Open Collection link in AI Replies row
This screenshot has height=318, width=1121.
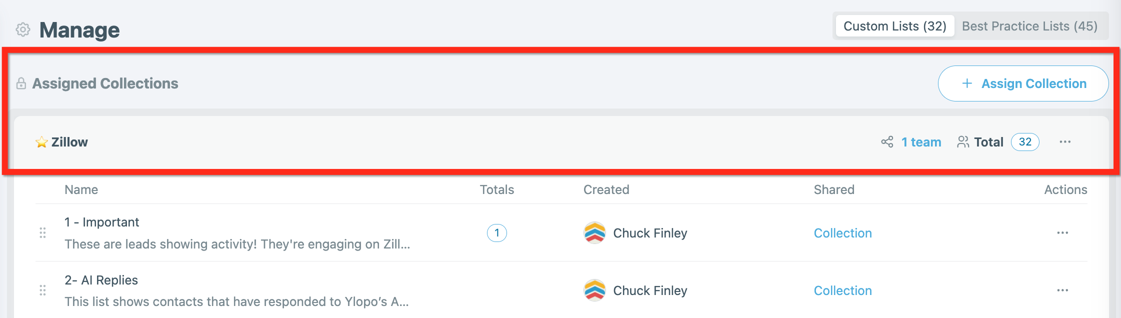pos(842,290)
